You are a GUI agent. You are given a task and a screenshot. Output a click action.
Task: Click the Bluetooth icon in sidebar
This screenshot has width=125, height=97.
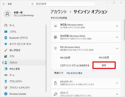tap(6, 38)
